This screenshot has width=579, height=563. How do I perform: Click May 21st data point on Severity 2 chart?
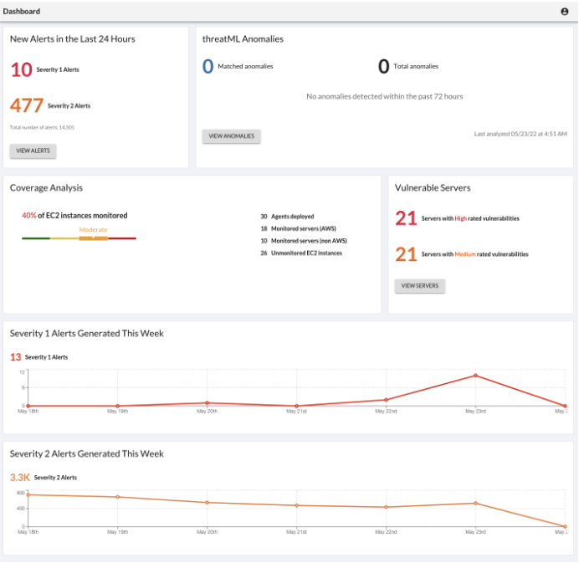[x=296, y=505]
